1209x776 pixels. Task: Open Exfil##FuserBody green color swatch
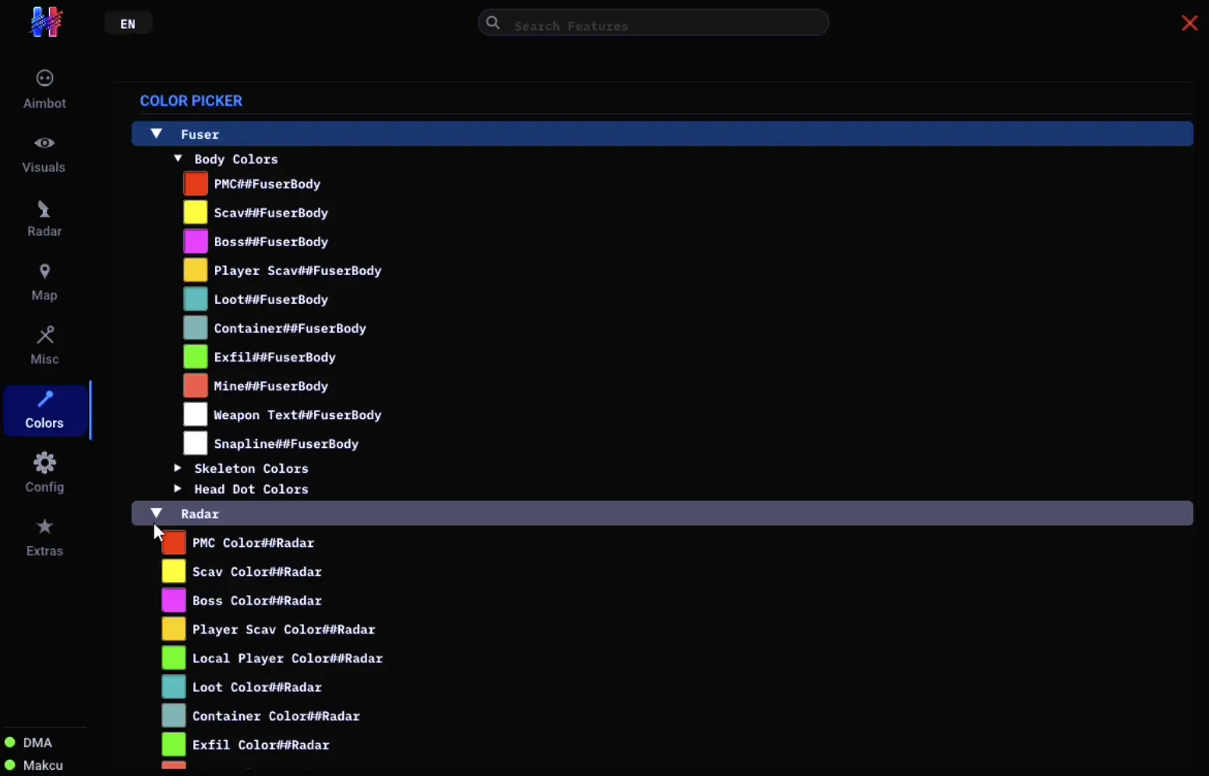click(x=196, y=357)
